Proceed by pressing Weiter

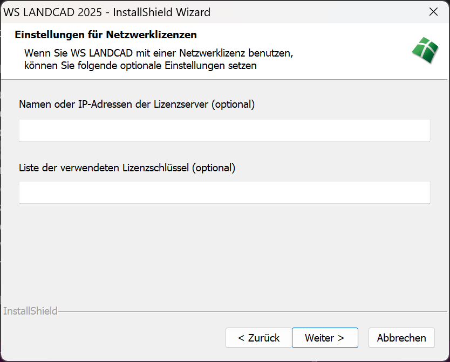(x=325, y=338)
